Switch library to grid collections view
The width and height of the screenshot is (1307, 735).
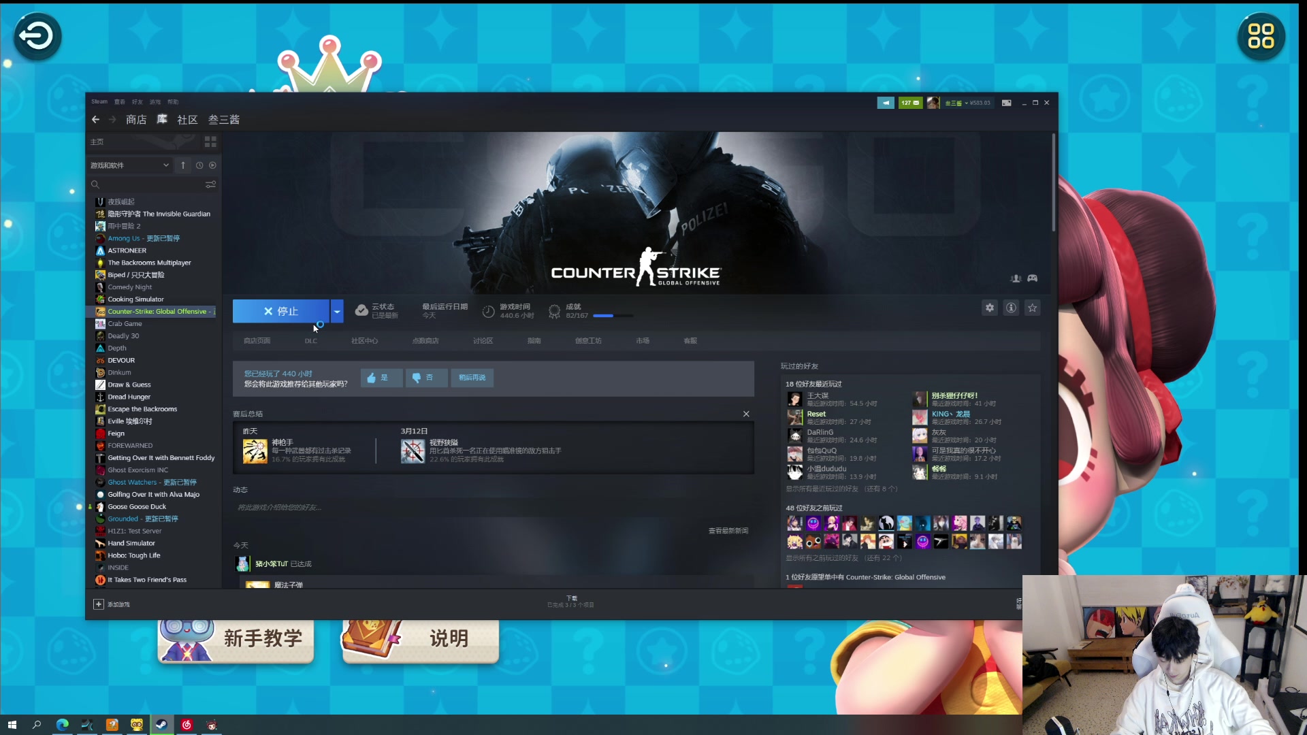pos(210,142)
